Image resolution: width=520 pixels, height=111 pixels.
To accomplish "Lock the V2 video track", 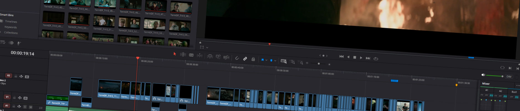I will pyautogui.click(x=16, y=76).
